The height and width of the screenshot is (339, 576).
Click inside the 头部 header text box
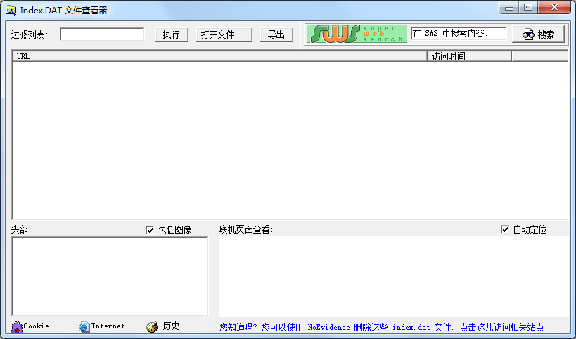point(110,276)
